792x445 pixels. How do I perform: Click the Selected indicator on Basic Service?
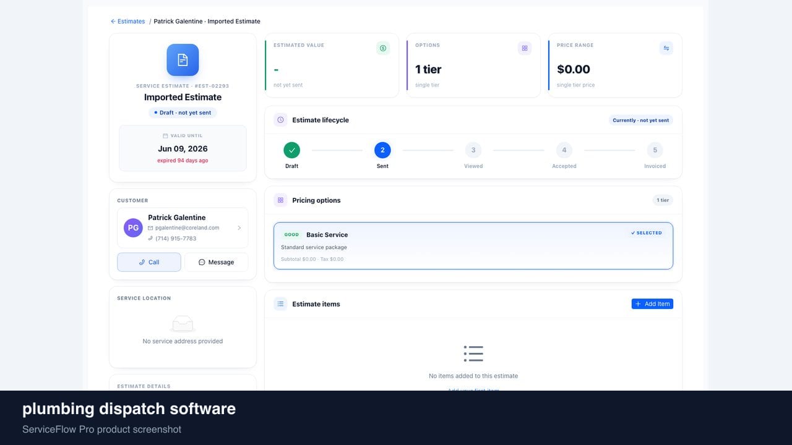(x=647, y=233)
